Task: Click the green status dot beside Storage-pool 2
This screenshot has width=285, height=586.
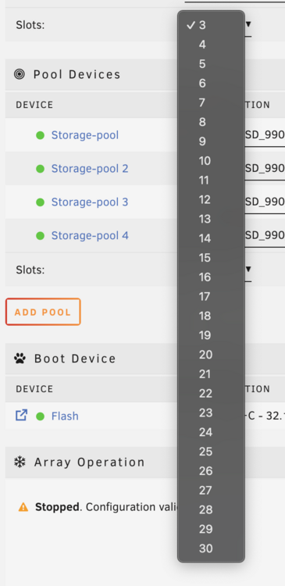Action: 40,169
